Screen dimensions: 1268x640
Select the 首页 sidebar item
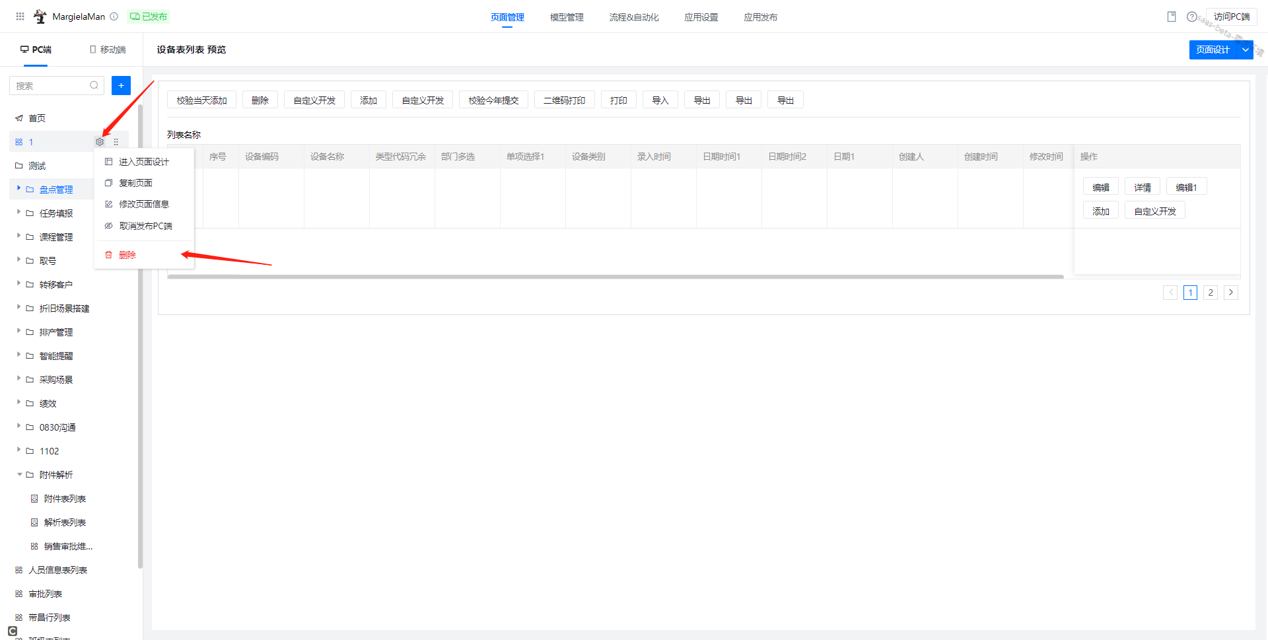37,118
